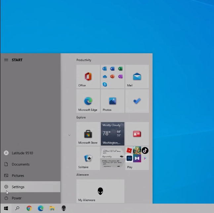Launch the Microsoft Edge tile
Viewport: 214px width, 213px height.
[x=88, y=101]
